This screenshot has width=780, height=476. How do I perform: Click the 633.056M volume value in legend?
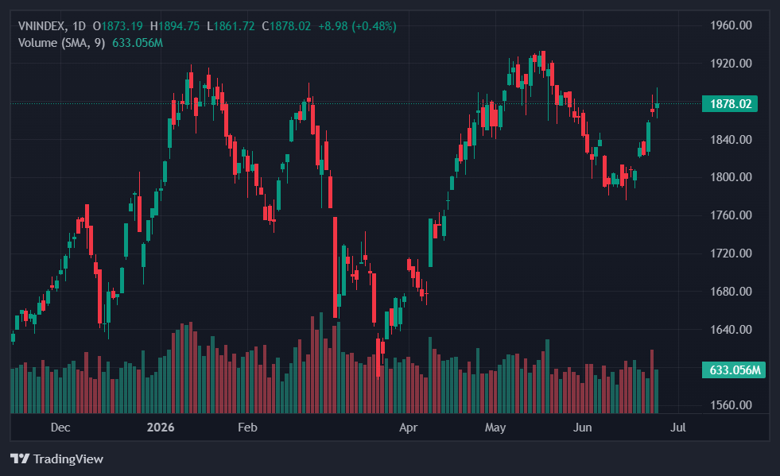tap(138, 43)
